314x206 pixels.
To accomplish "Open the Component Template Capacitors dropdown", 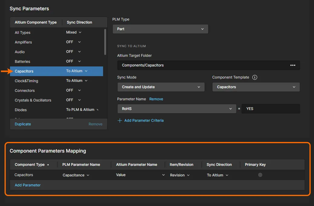I will tap(256, 87).
